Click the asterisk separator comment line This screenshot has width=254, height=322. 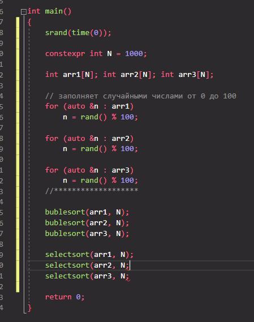[x=92, y=190]
